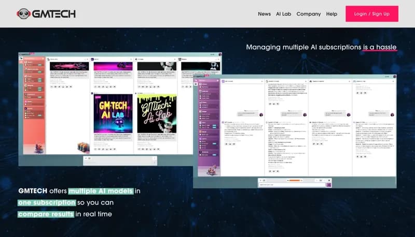Click the highlighted 'multiple AI models' text
This screenshot has height=237, width=415.
[x=101, y=191]
